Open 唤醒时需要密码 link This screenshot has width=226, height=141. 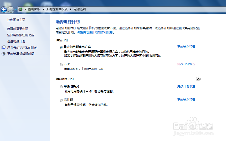(x=18, y=29)
